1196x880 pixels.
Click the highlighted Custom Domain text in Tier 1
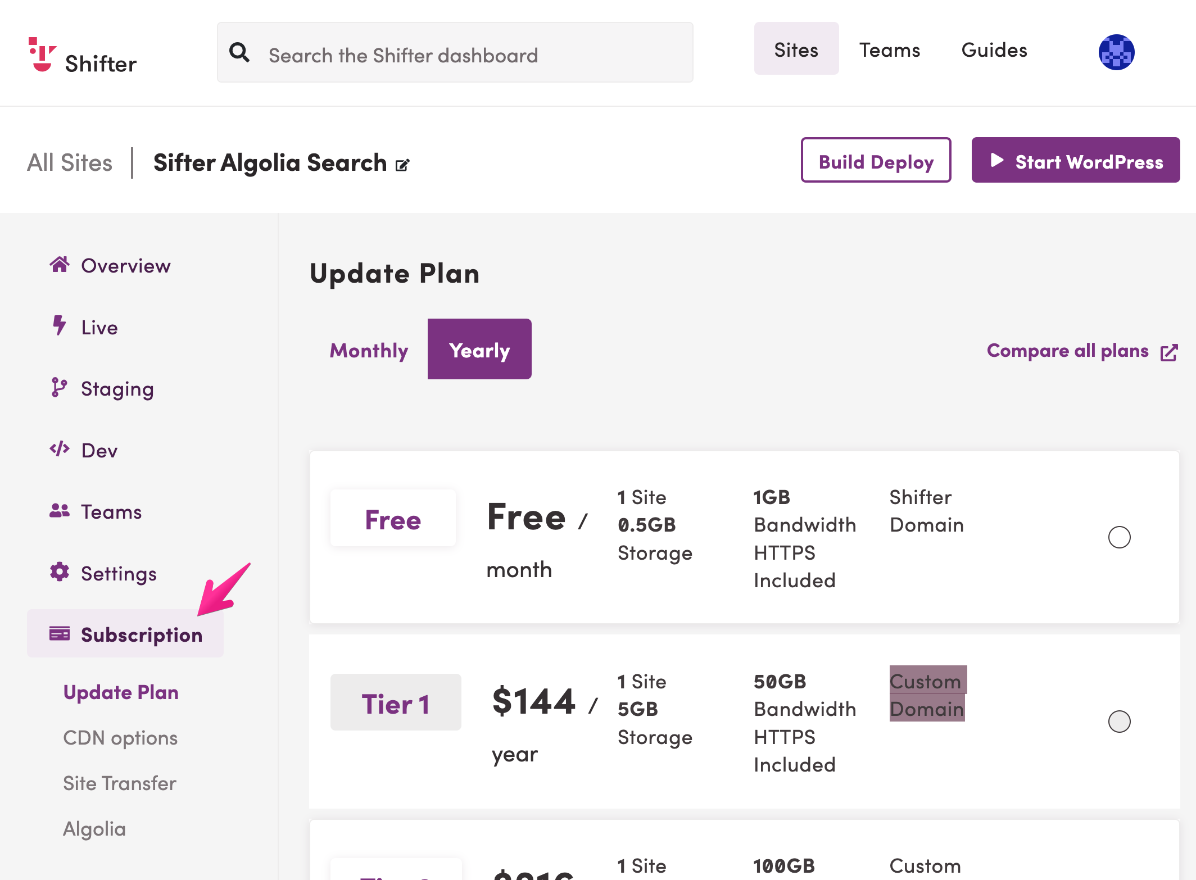[928, 694]
